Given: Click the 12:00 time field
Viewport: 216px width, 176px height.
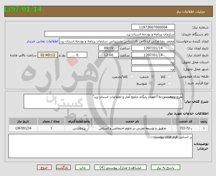Looking at the screenshot, I should [x=109, y=55].
